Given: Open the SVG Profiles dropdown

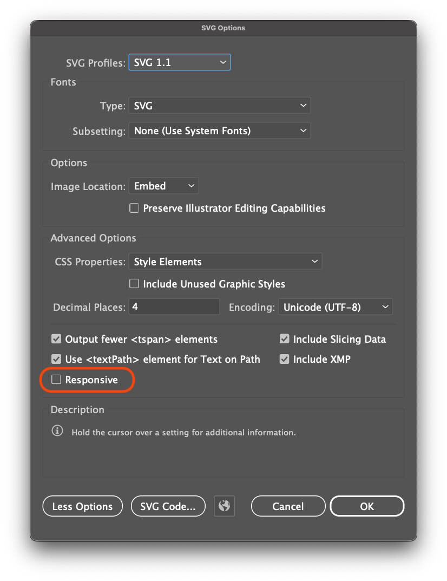Looking at the screenshot, I should 180,62.
